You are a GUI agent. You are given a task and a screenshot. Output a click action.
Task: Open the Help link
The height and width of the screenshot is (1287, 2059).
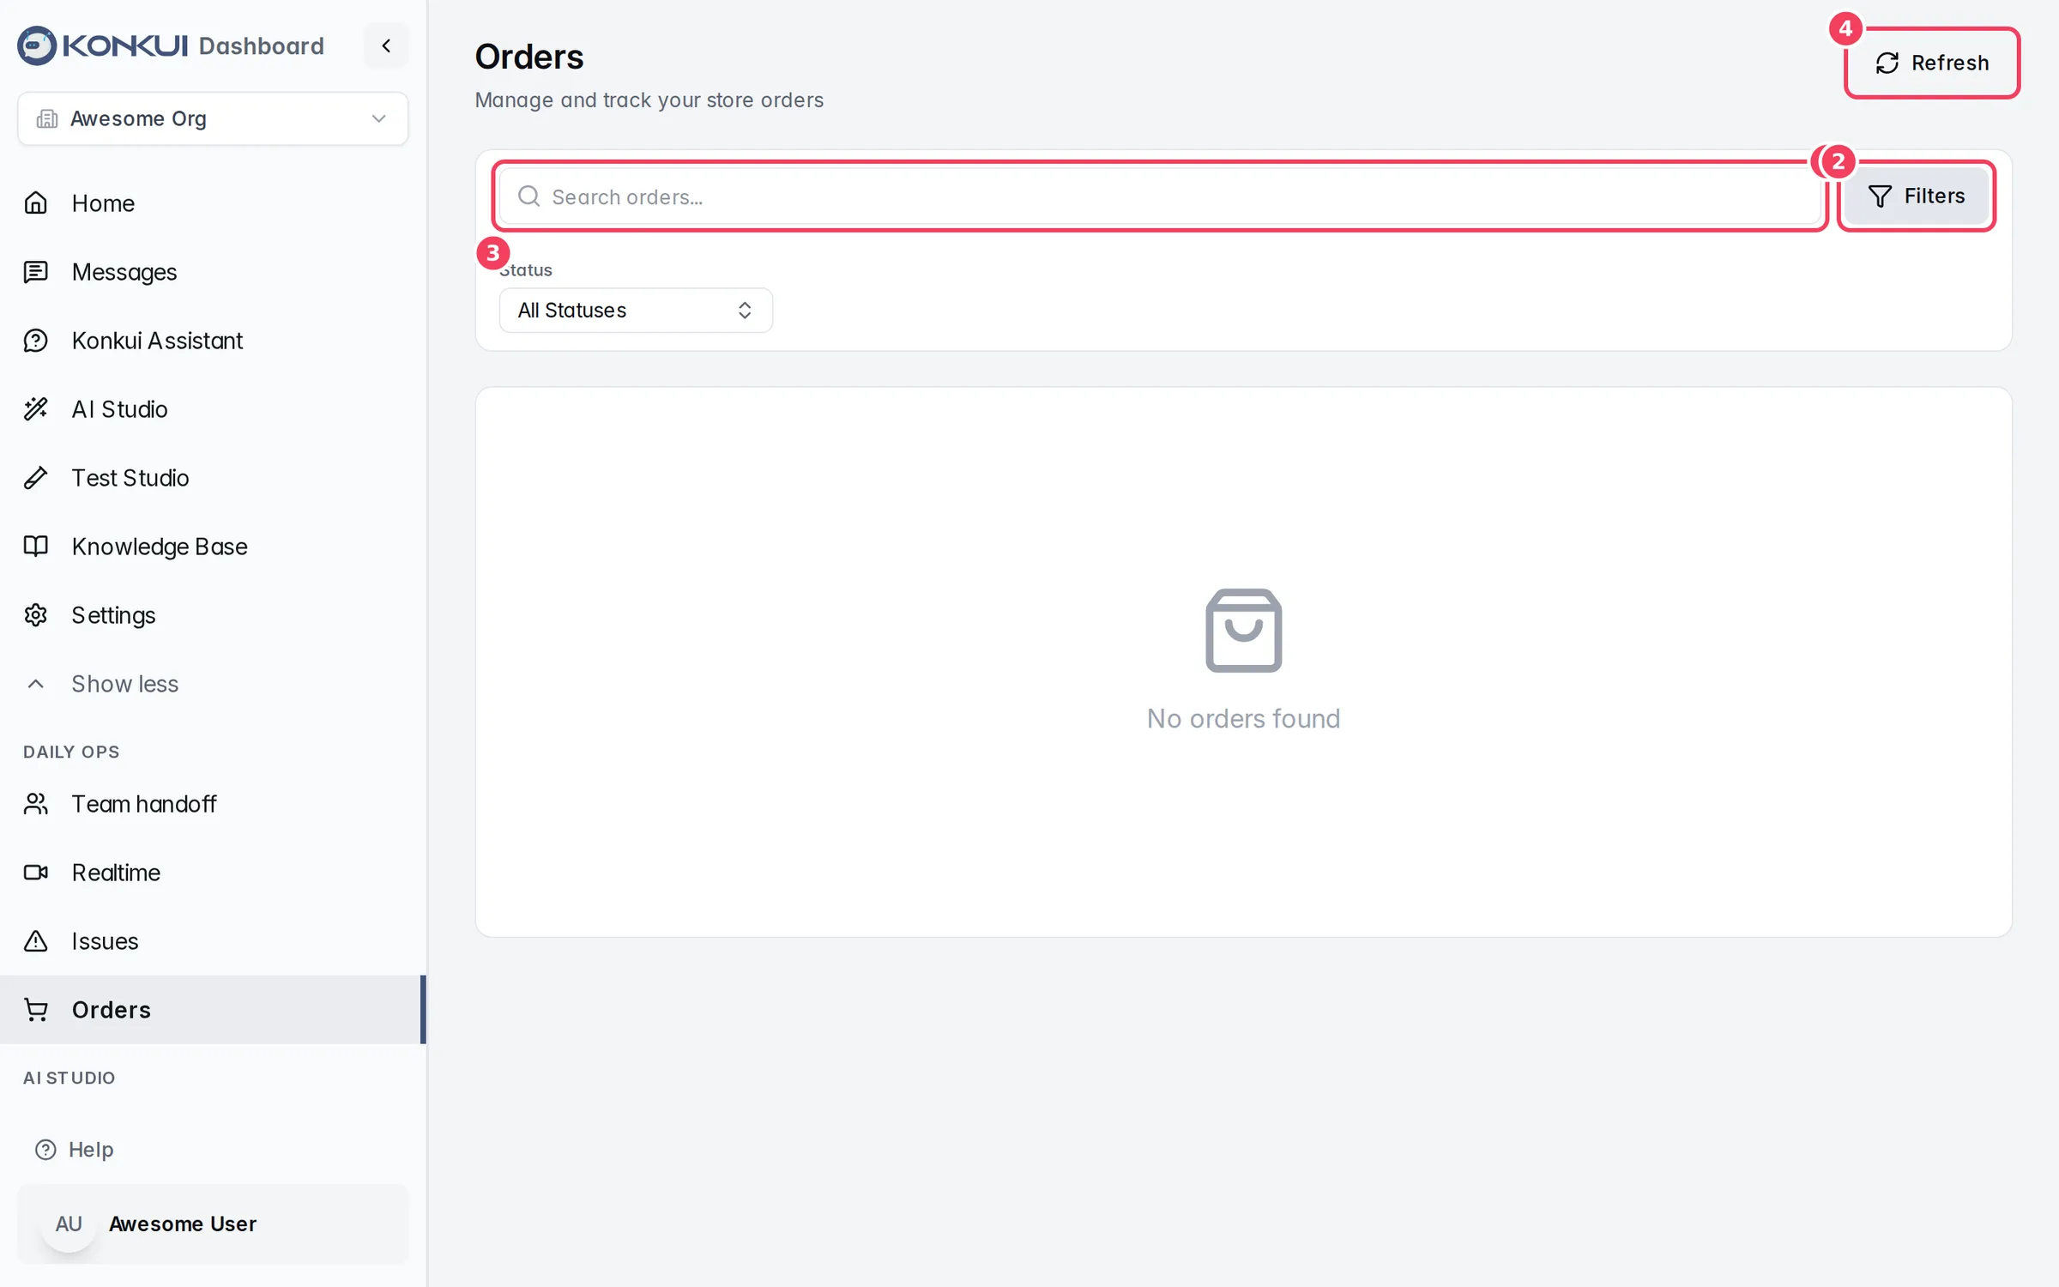click(x=74, y=1150)
